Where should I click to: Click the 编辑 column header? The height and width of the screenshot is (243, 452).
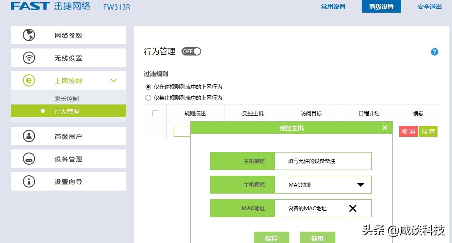[418, 114]
